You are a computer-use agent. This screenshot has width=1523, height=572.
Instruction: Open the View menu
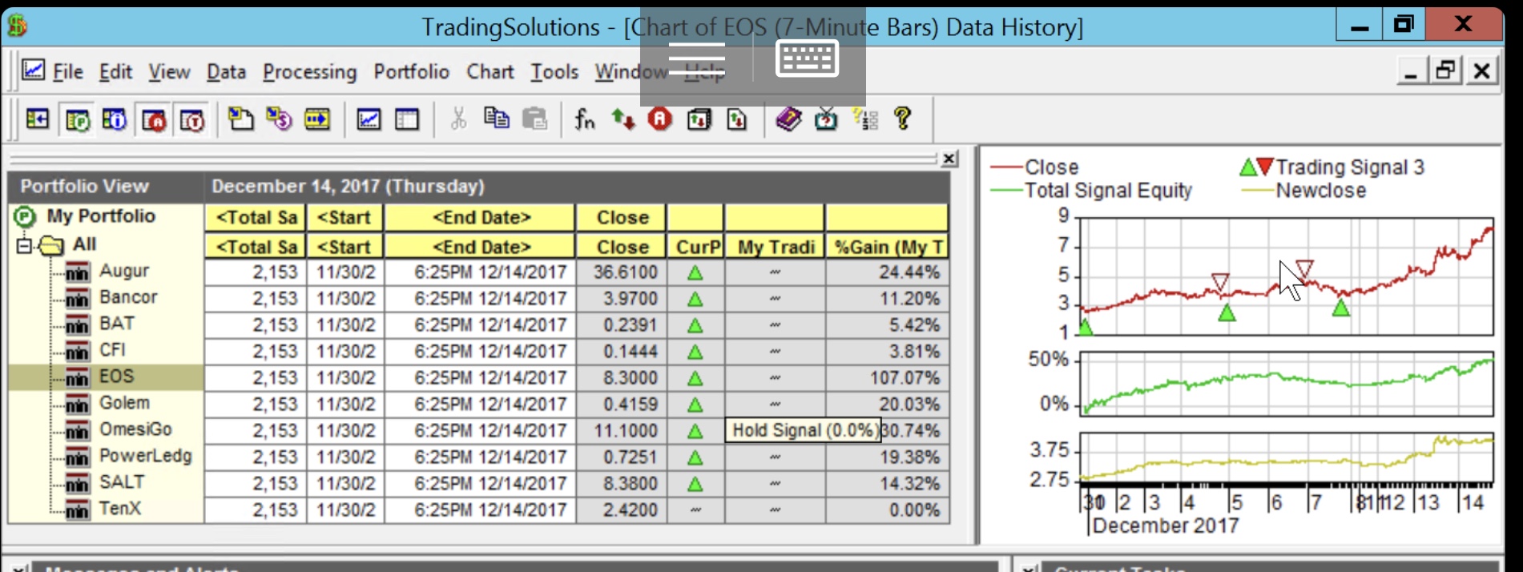click(169, 72)
